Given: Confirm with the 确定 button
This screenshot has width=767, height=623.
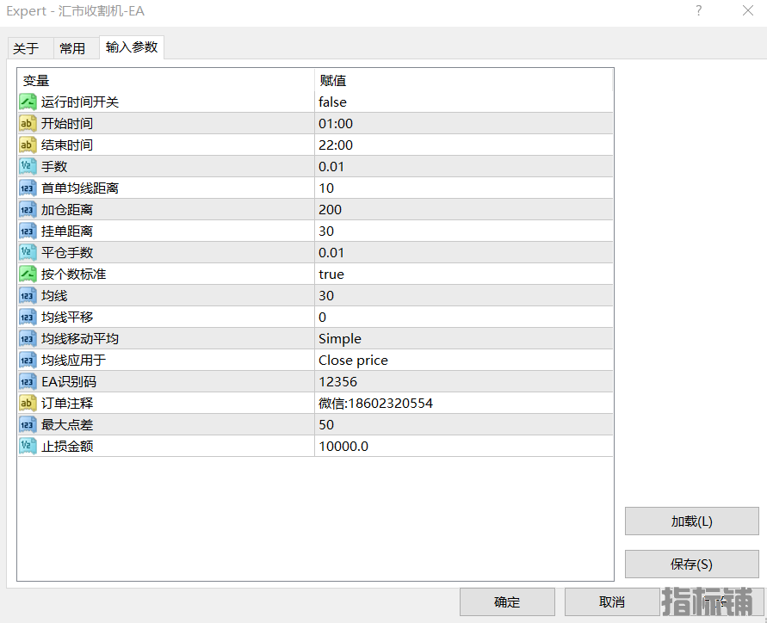Looking at the screenshot, I should [507, 601].
